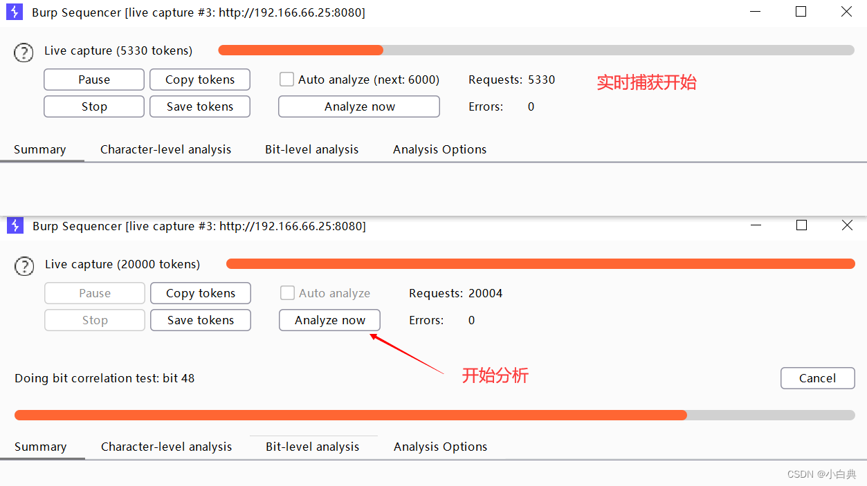Click the help icon in the lower Sequencer window
The height and width of the screenshot is (486, 867).
coord(24,266)
